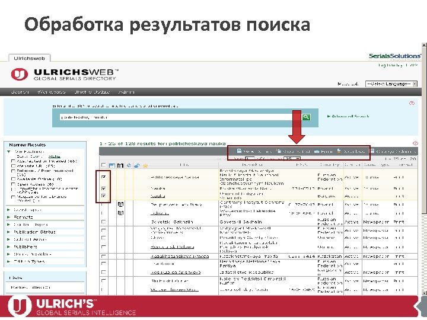Click the 'Kazakhstan' country cell
The height and width of the screenshot is (320, 427).
pyautogui.click(x=329, y=257)
